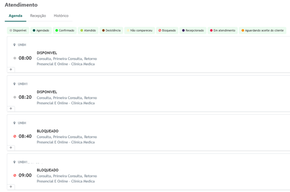Click the location pin icon beside UNBH1 at 08:20
This screenshot has height=192, width=290.
pos(14,84)
